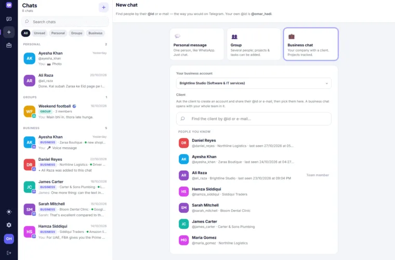Click the SM avatar in people list

[183, 208]
